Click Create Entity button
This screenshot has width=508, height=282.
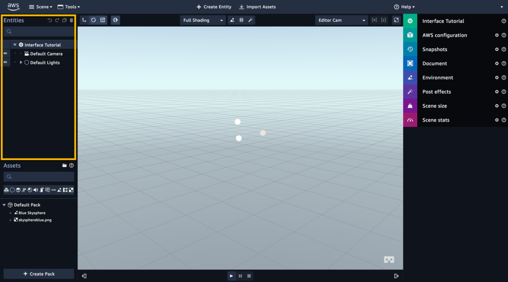214,7
